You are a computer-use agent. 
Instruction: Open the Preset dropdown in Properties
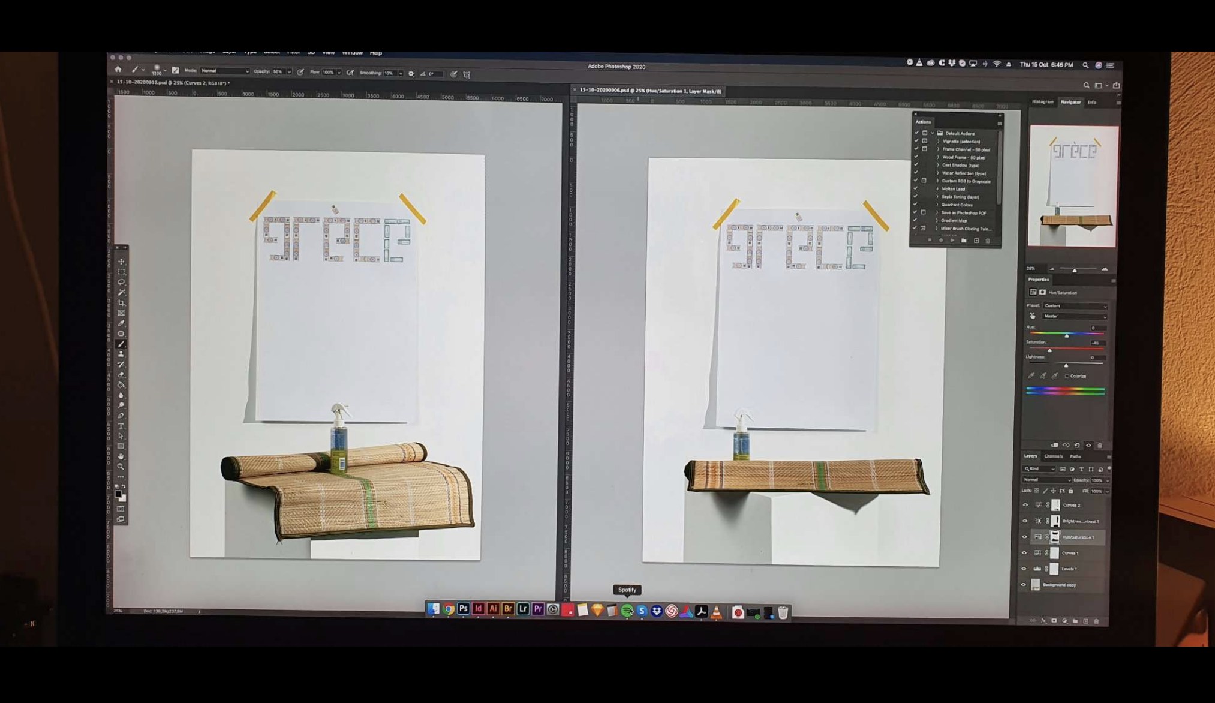click(x=1074, y=306)
